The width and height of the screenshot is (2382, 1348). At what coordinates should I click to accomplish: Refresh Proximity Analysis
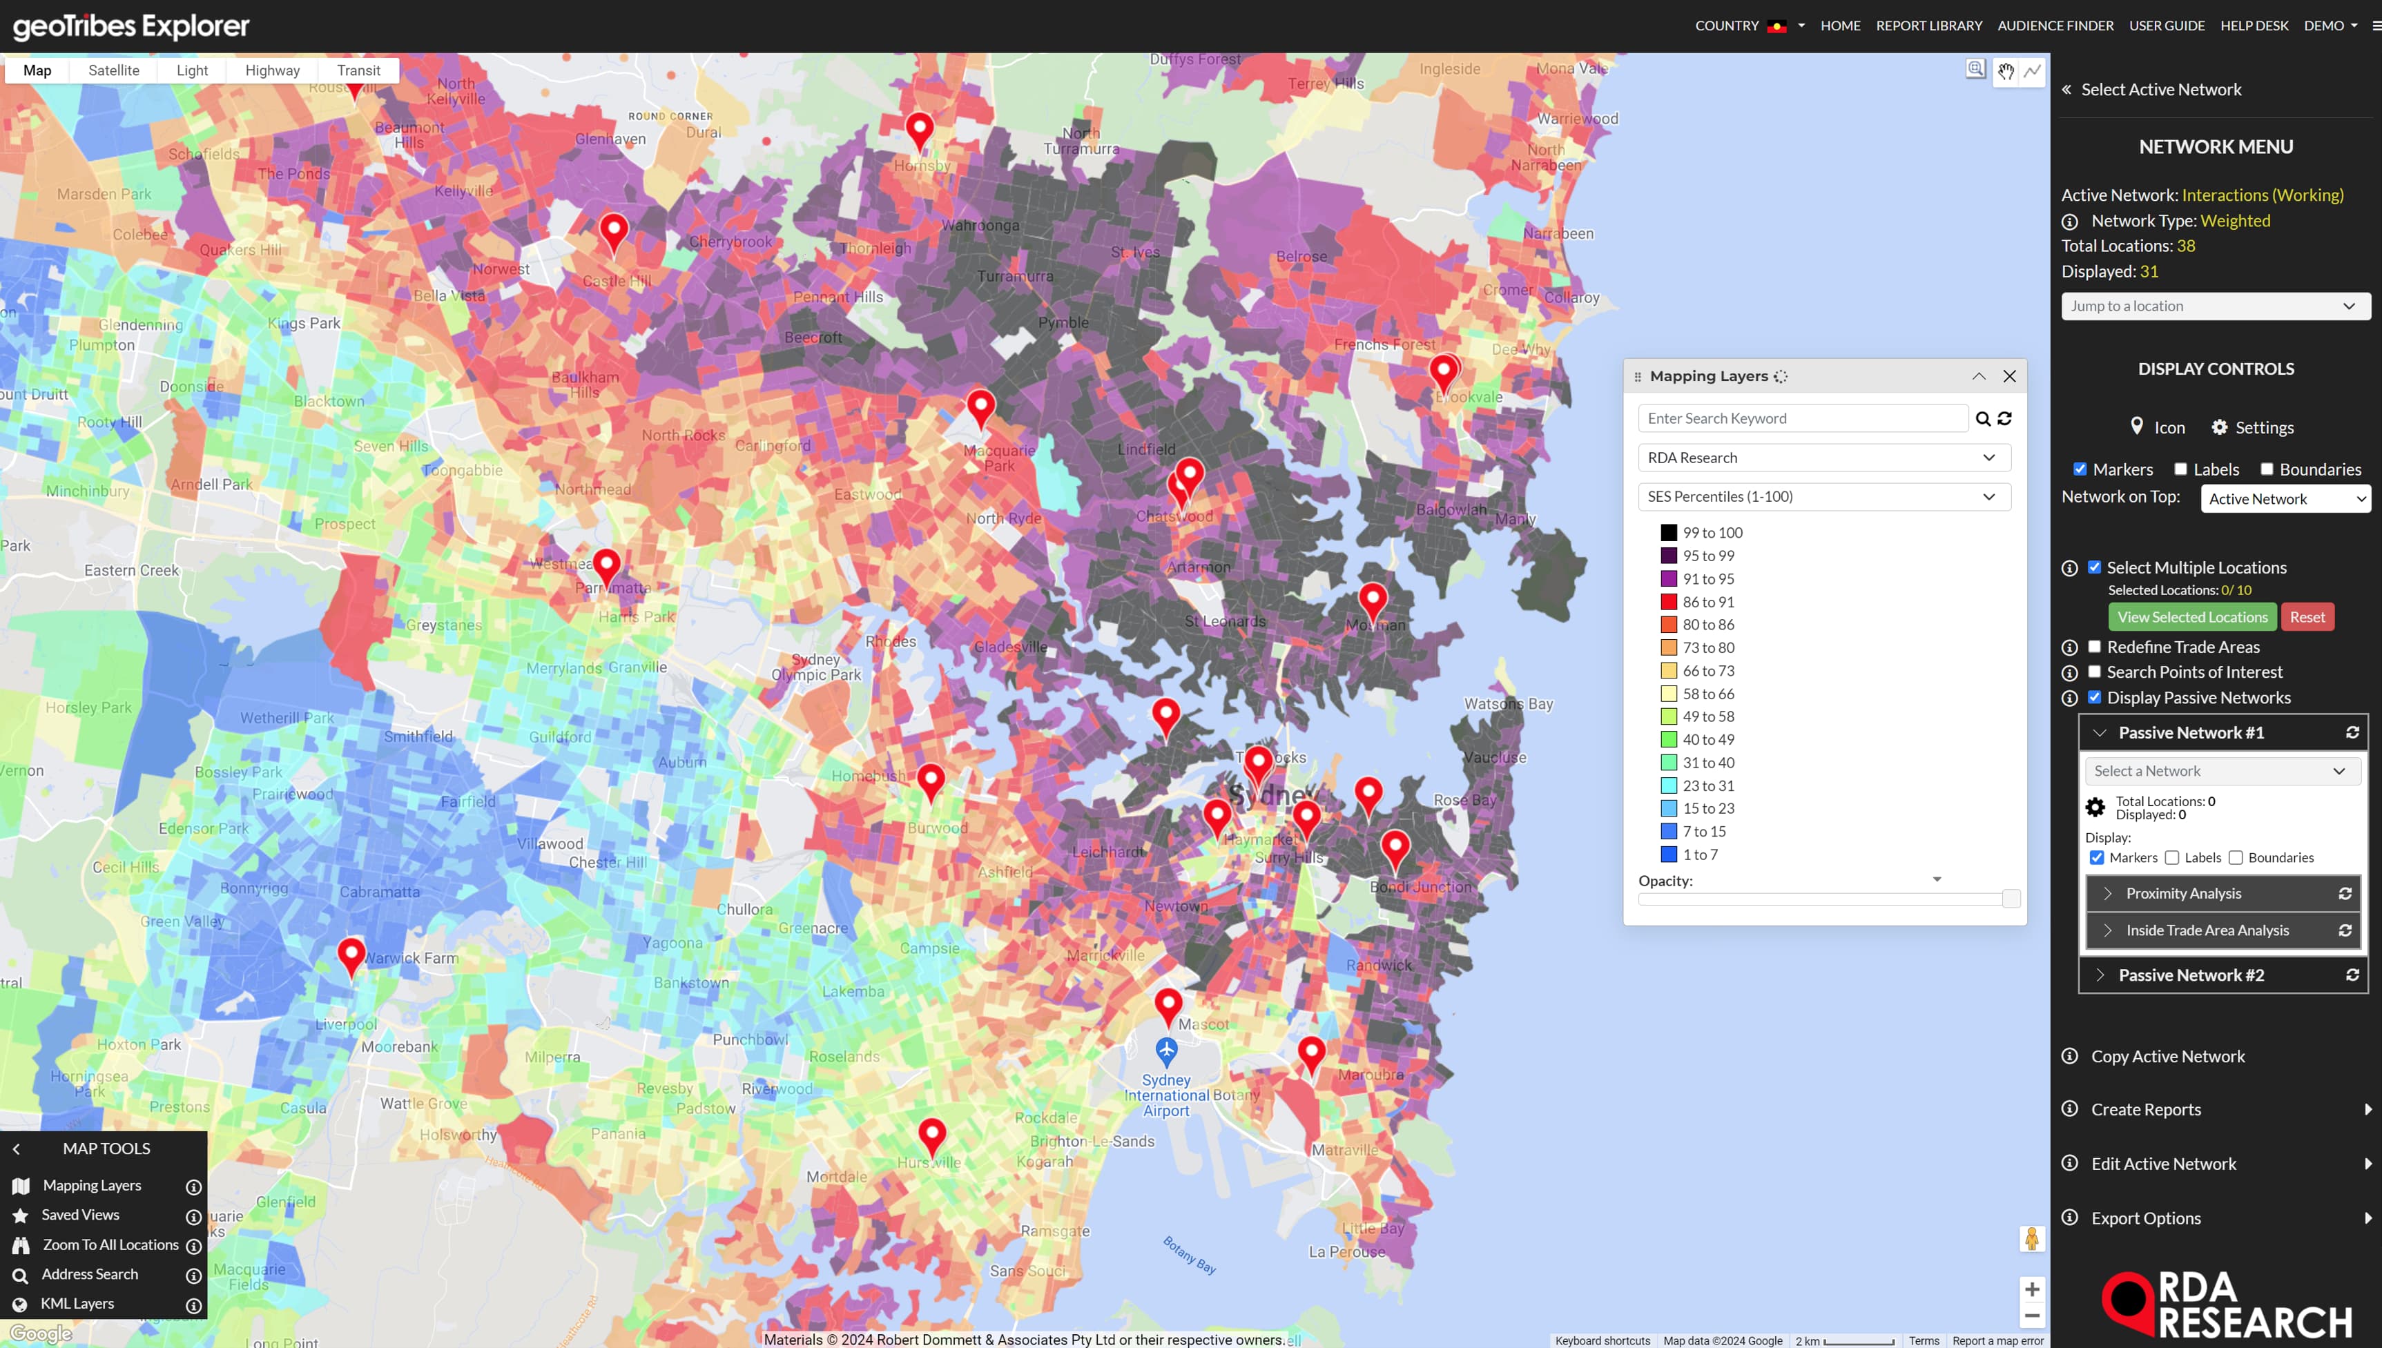[2345, 893]
